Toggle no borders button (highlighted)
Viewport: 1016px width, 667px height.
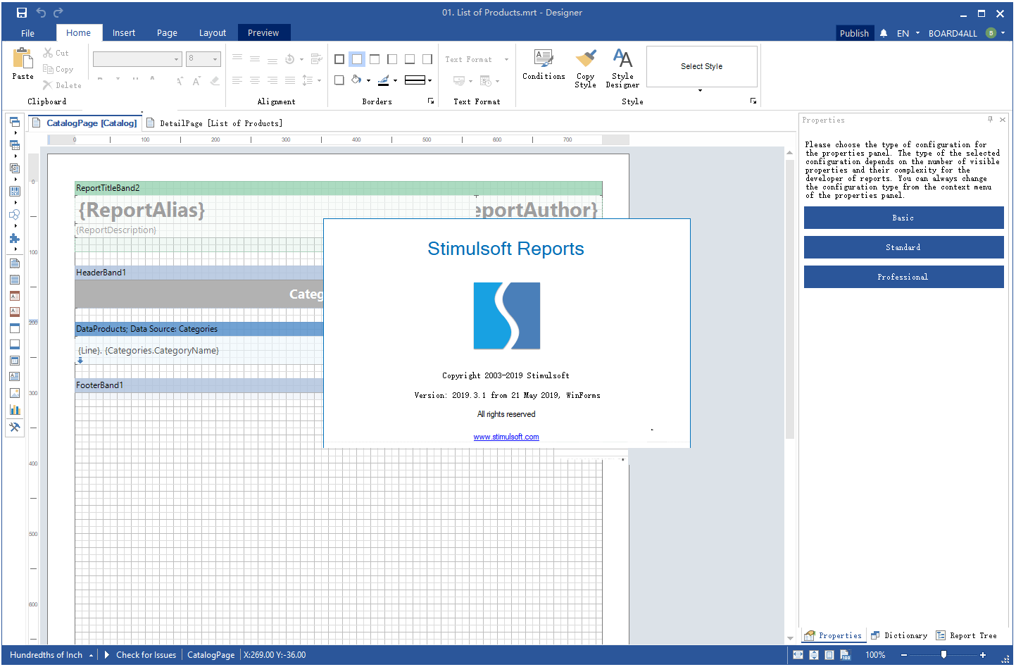click(x=357, y=59)
